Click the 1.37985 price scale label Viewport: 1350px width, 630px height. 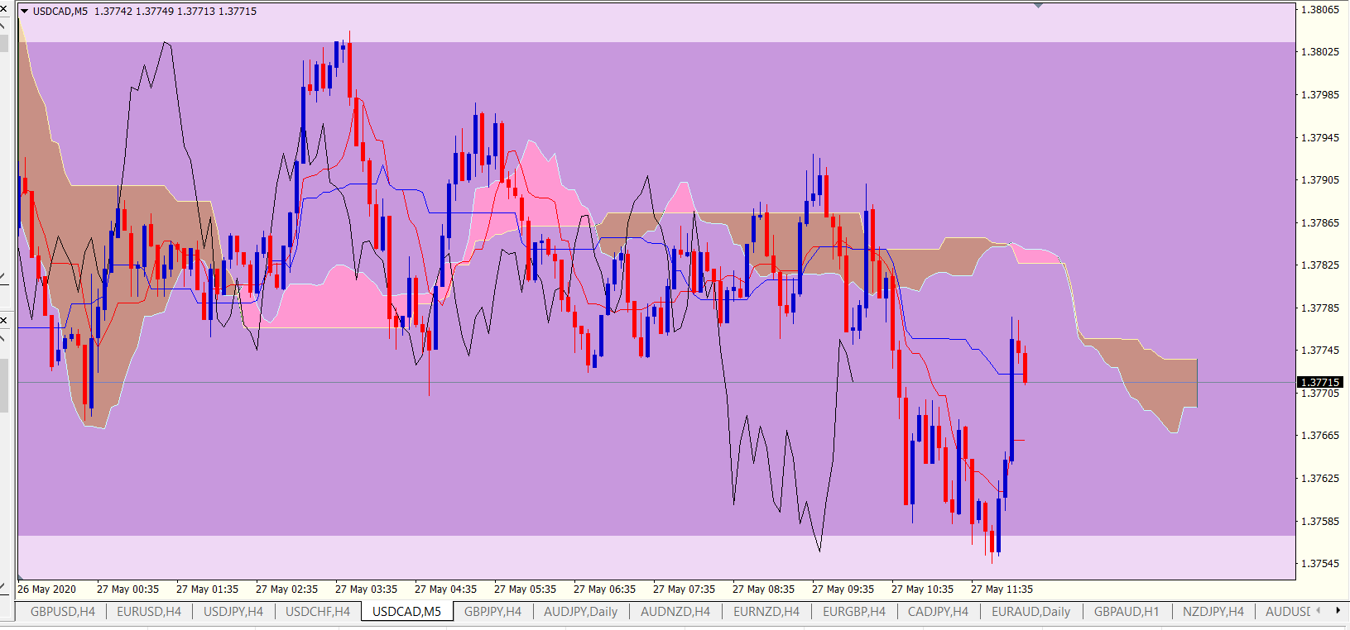tap(1320, 95)
